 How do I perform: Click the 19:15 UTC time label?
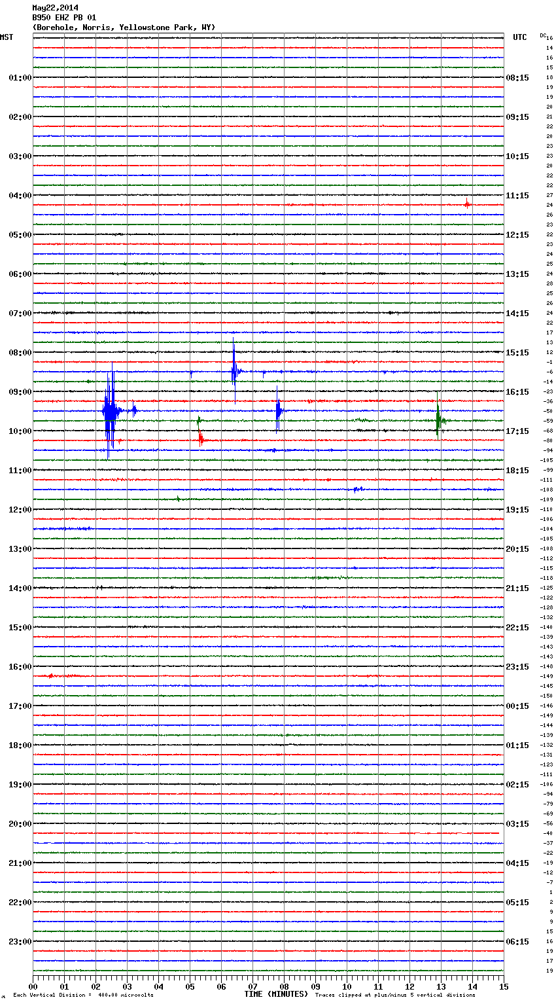(517, 509)
